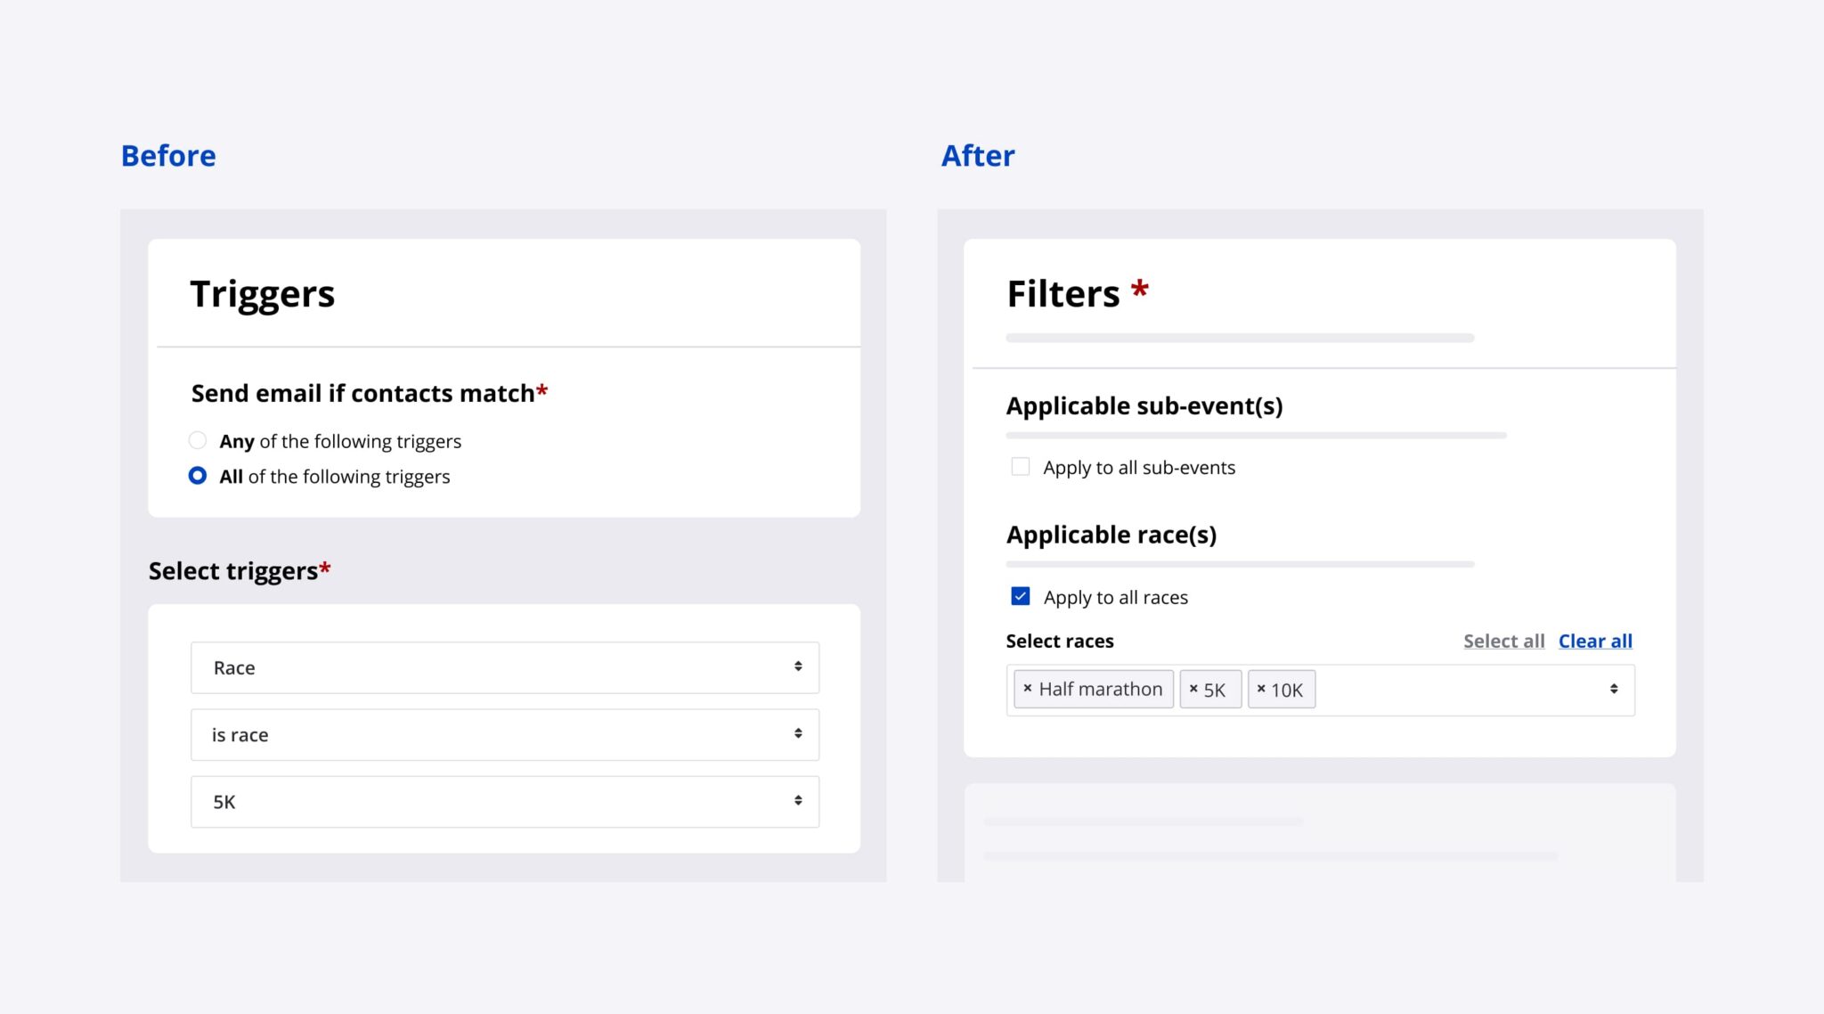1824x1014 pixels.
Task: Select 'Any of the following triggers'
Action: tap(198, 440)
